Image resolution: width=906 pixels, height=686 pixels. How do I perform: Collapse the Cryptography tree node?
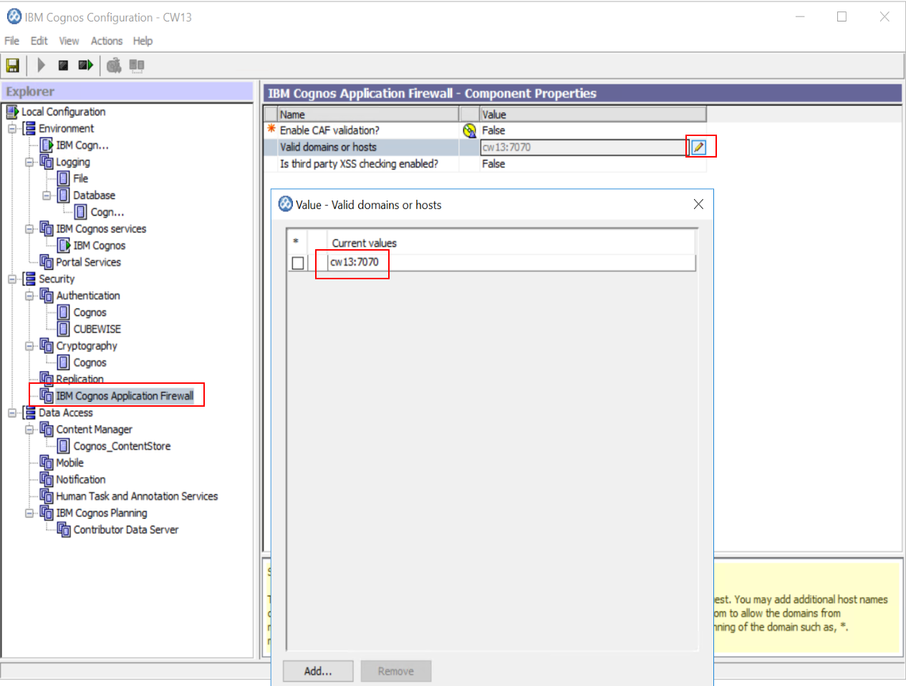[x=29, y=346]
